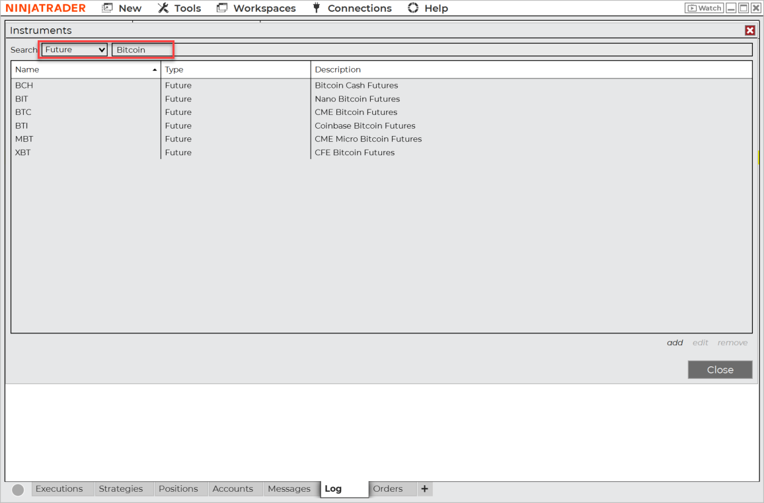
Task: Open the New menu via its window icon
Action: tap(106, 8)
